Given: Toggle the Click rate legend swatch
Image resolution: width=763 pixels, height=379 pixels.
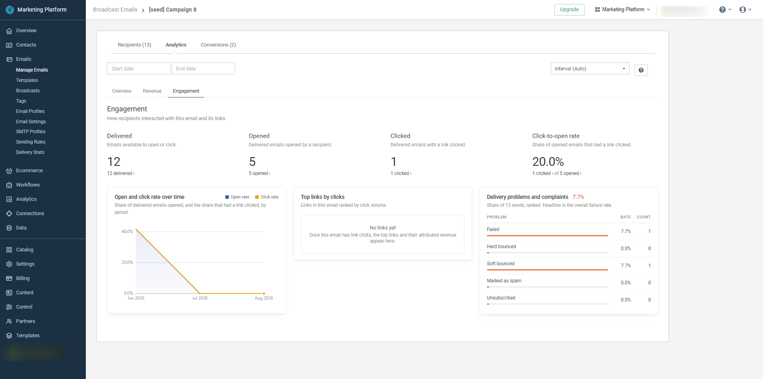Looking at the screenshot, I should (x=257, y=197).
